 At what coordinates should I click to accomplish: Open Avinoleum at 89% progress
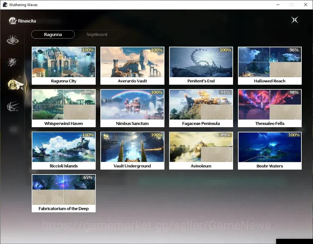201,151
